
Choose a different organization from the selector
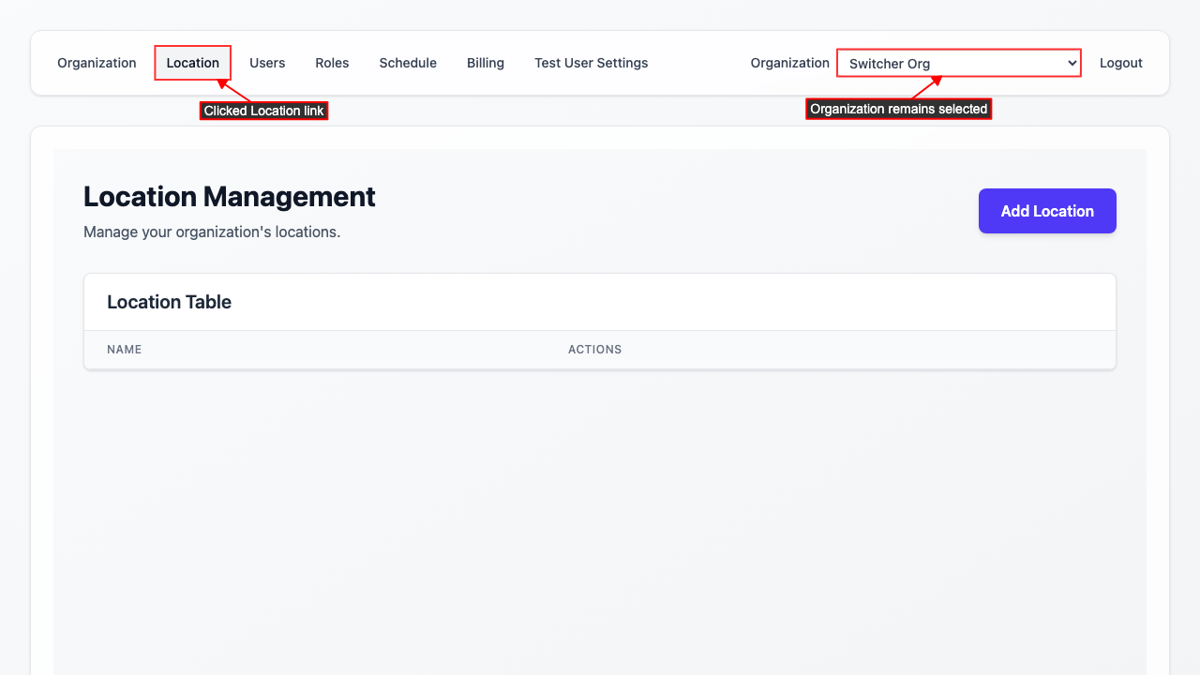[x=958, y=63]
